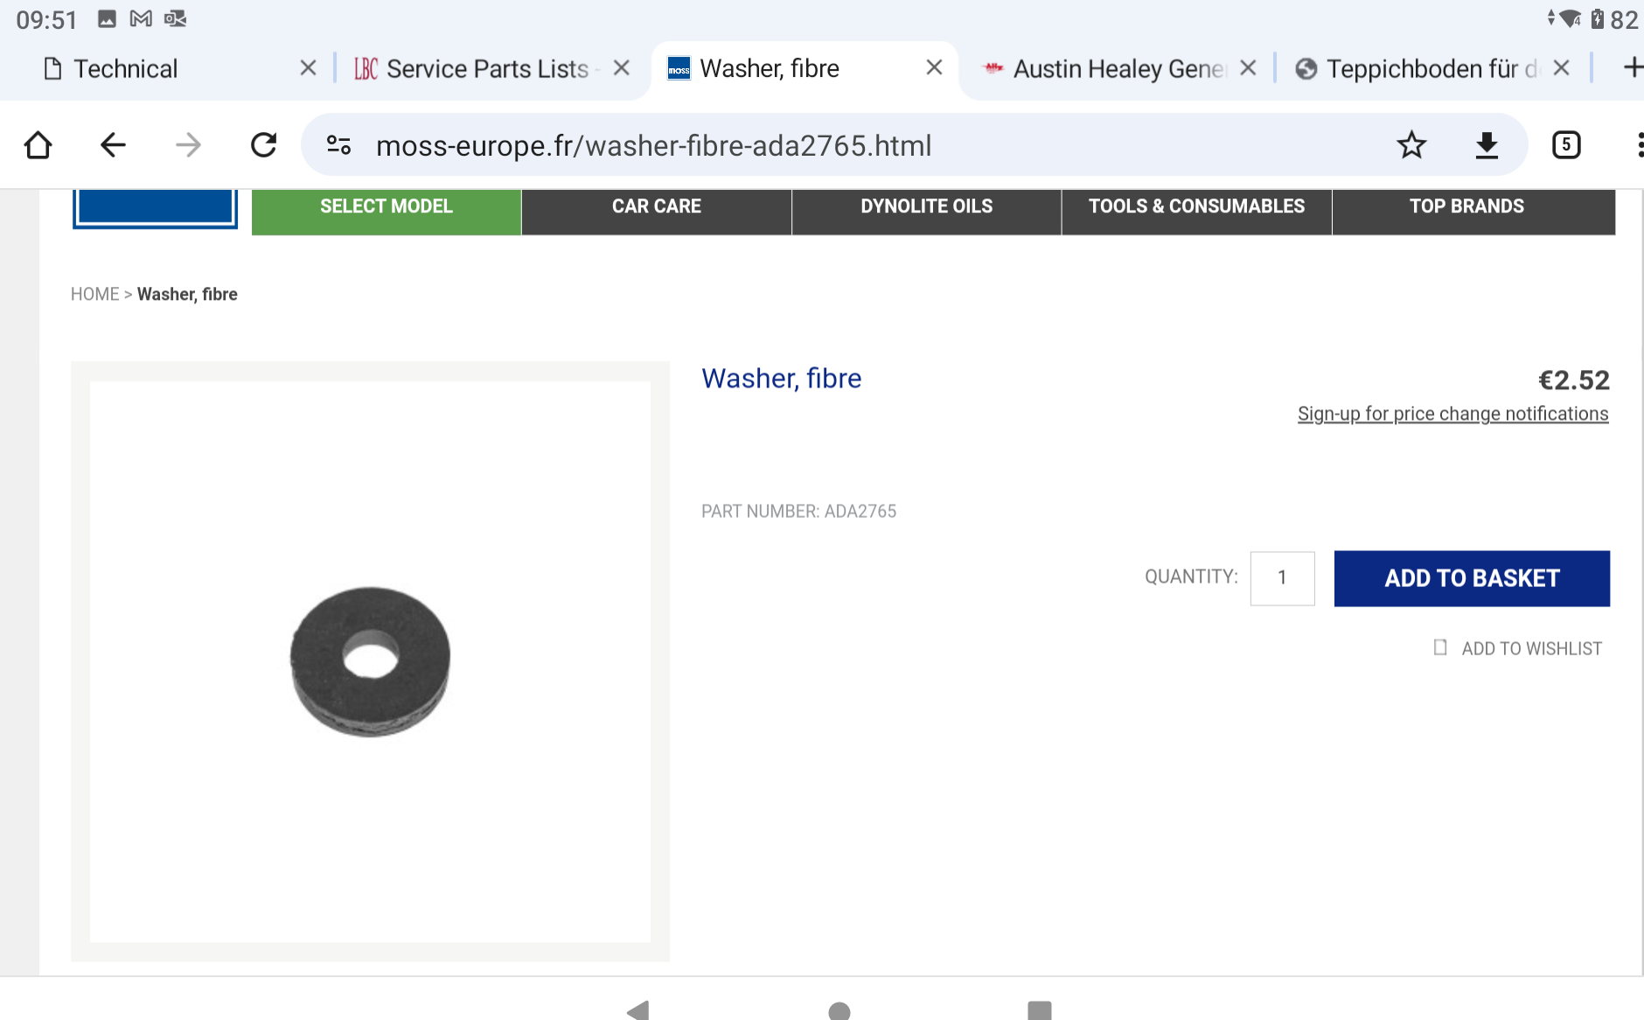Switch to the Technical tab
This screenshot has height=1020, width=1644.
pos(126,68)
